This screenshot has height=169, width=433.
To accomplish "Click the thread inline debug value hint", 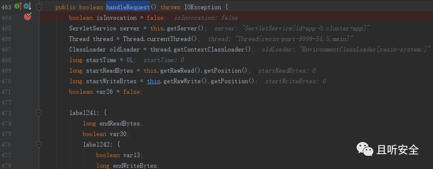I will (280, 39).
